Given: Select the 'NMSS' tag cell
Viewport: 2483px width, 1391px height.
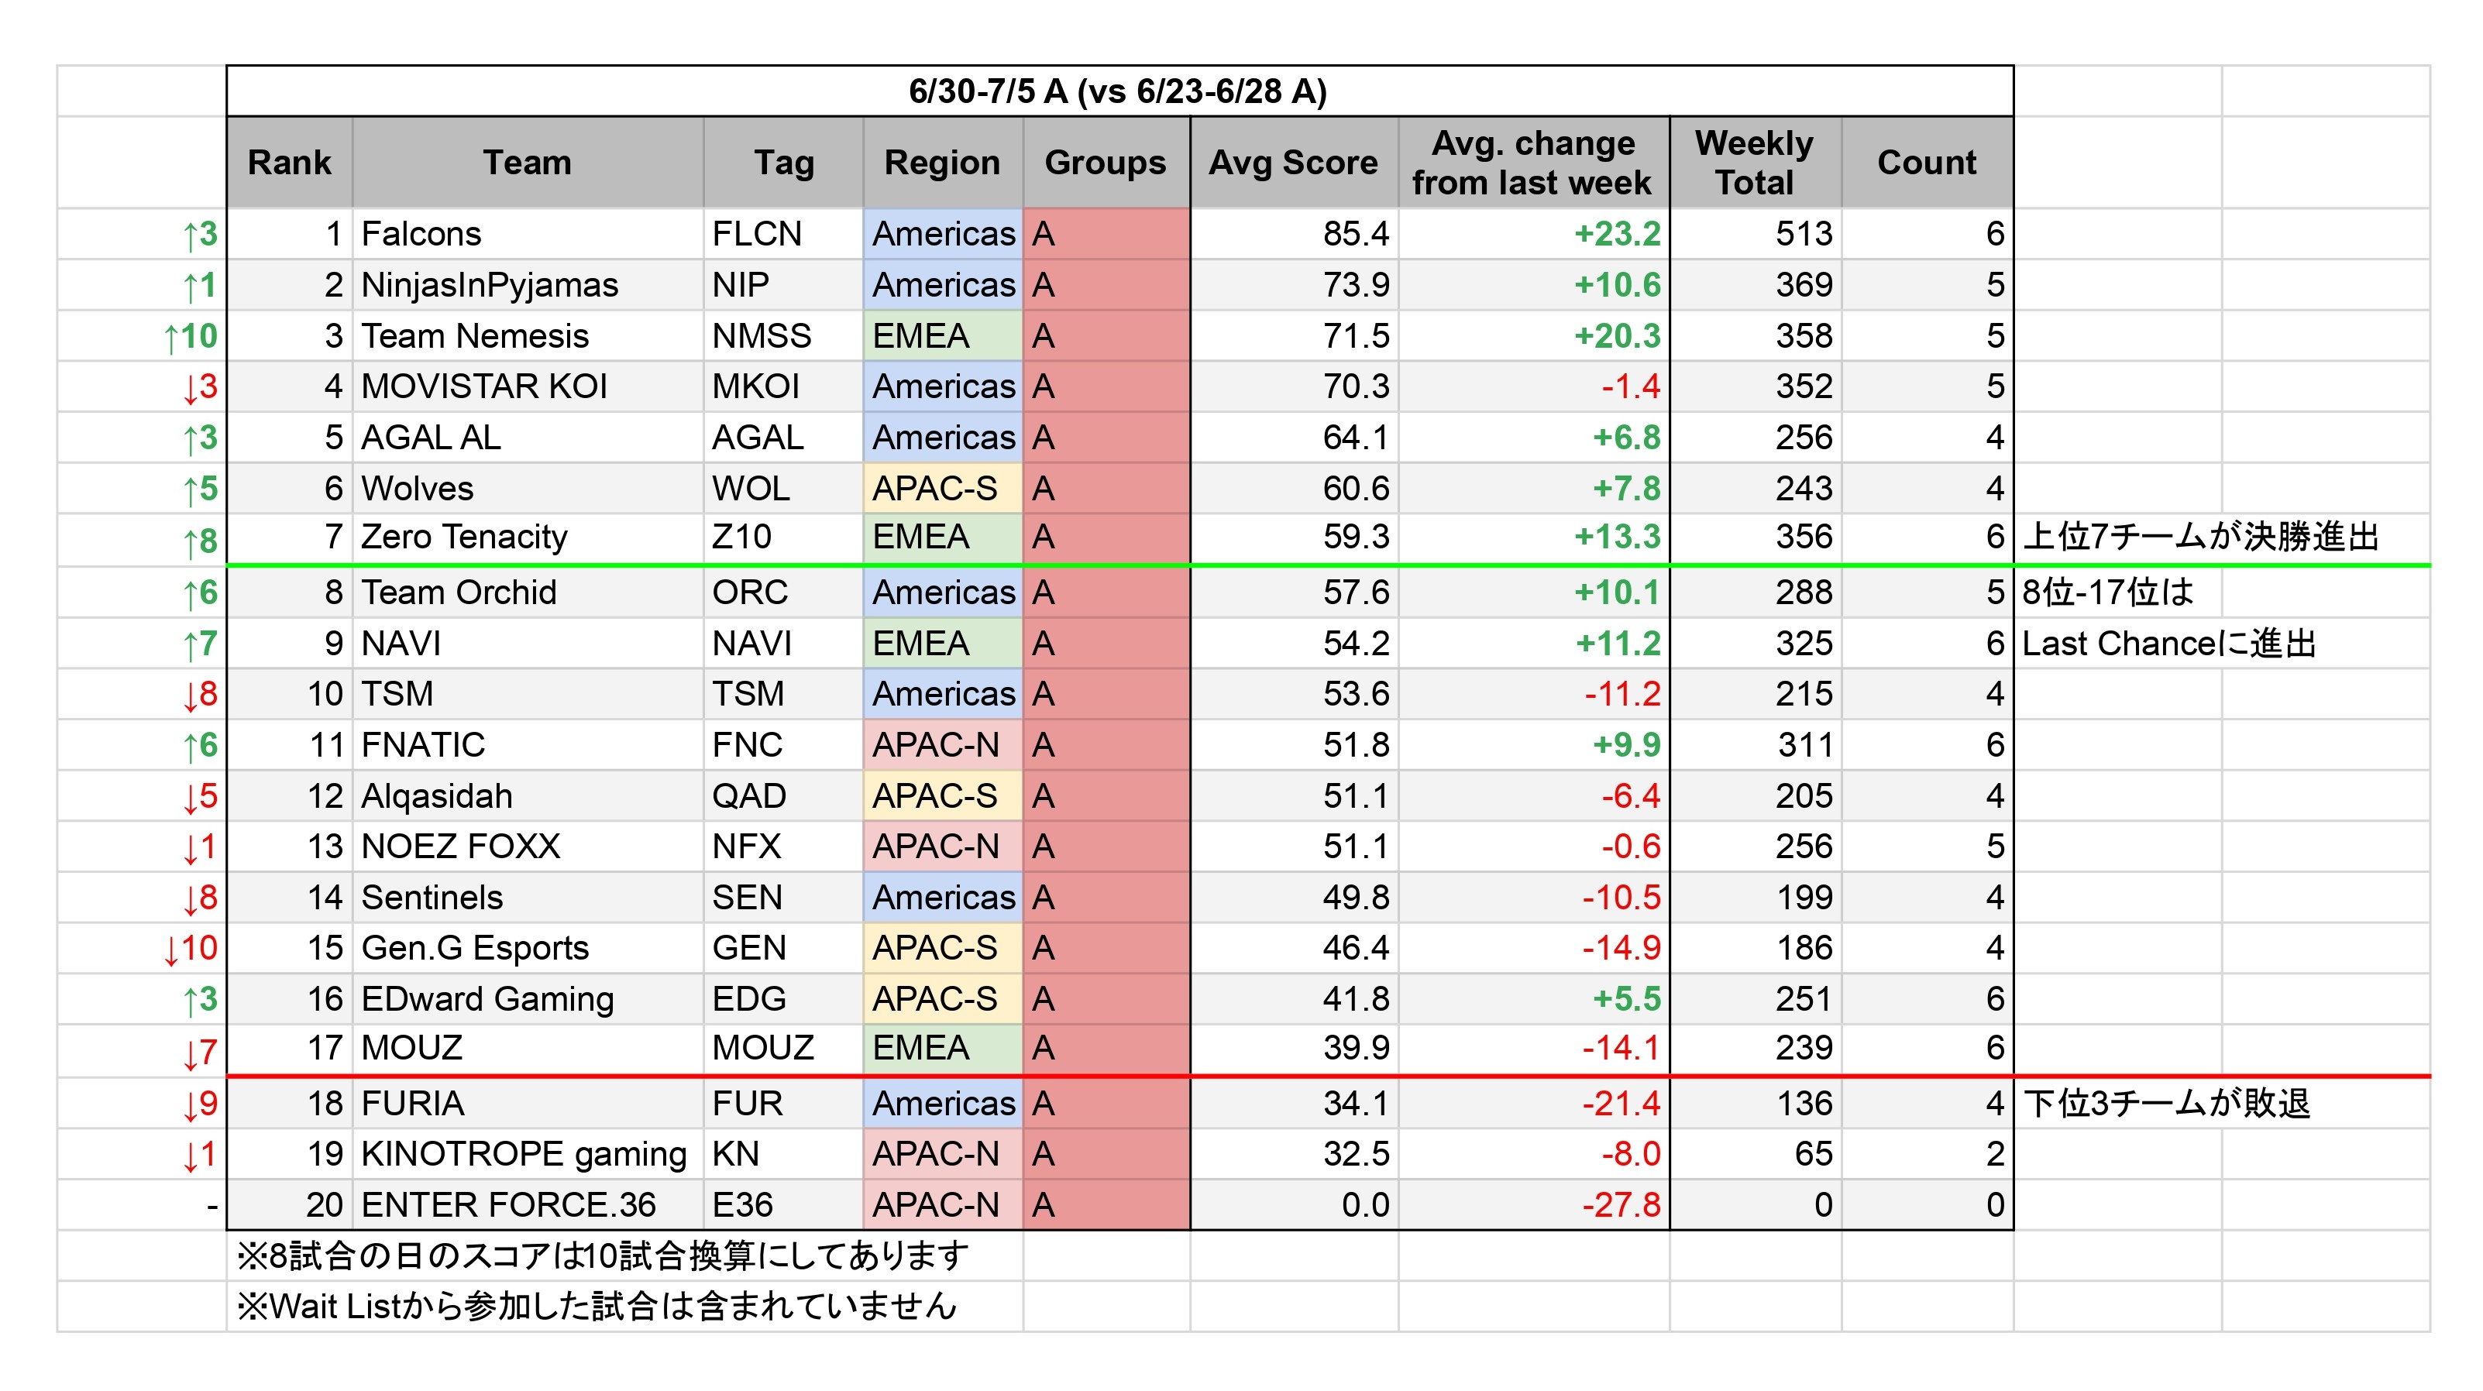Looking at the screenshot, I should (x=784, y=336).
